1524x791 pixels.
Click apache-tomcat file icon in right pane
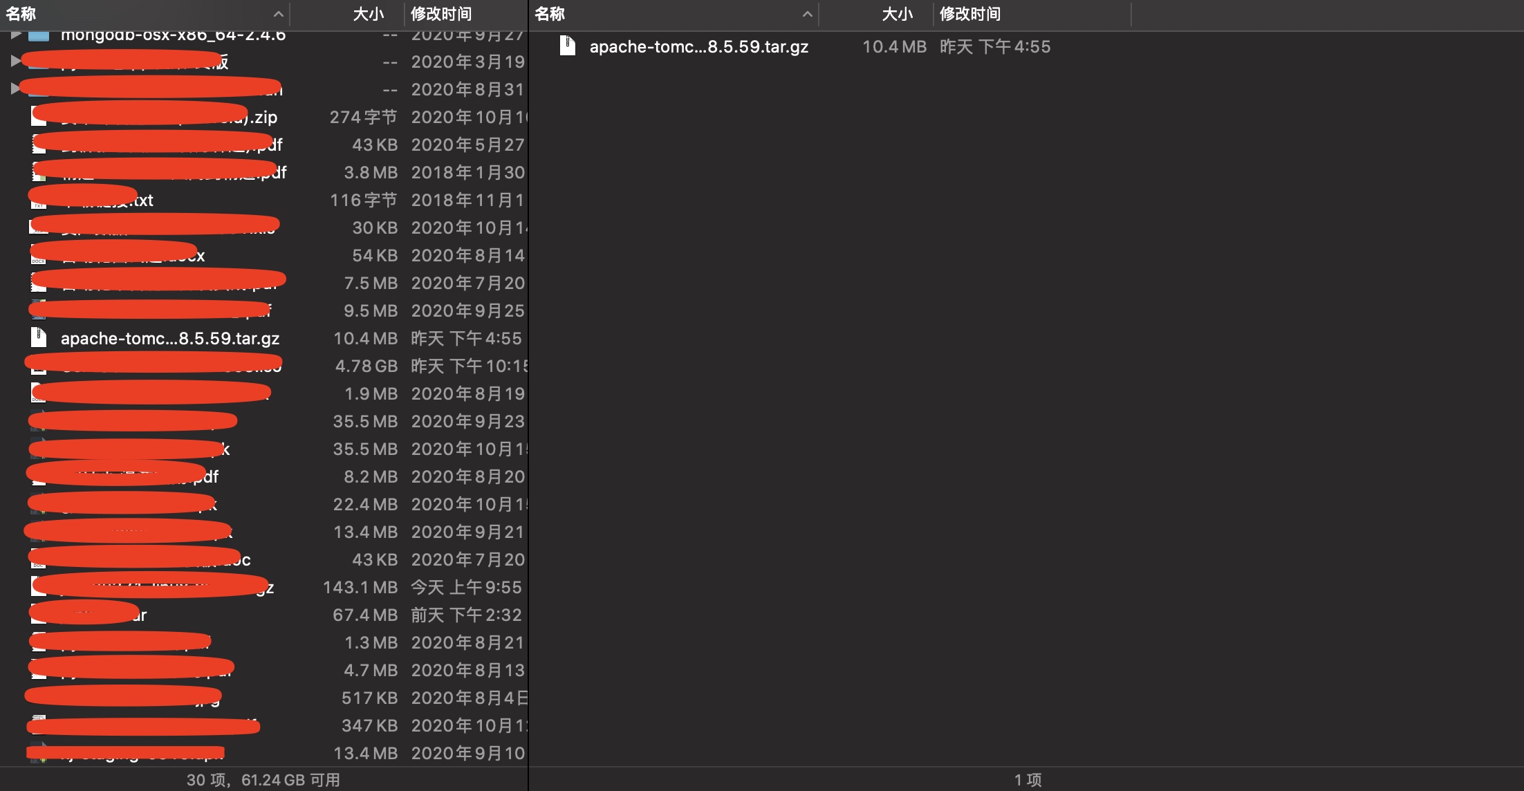pyautogui.click(x=568, y=46)
